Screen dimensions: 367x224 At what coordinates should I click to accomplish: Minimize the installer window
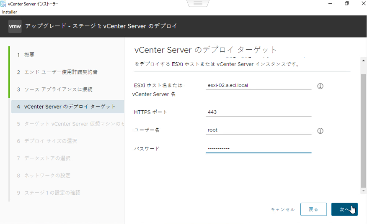tap(330, 4)
